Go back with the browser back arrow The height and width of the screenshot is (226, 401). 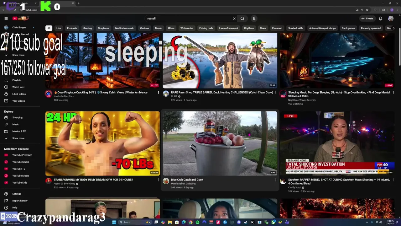click(x=3, y=10)
